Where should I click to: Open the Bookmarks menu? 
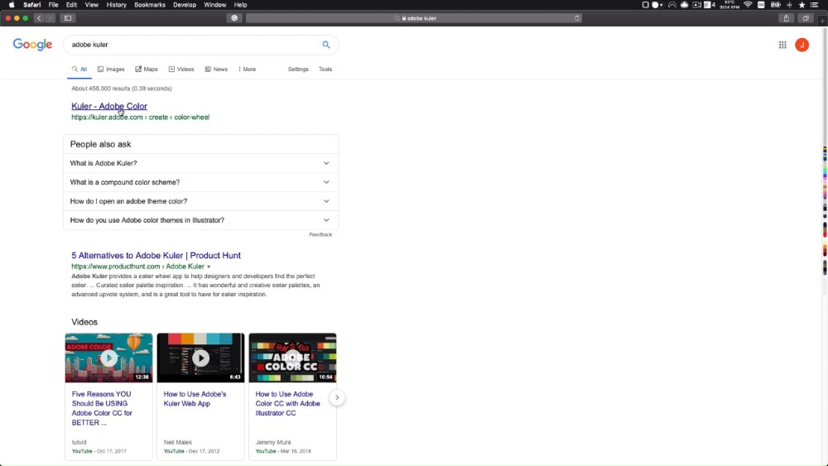pos(149,5)
